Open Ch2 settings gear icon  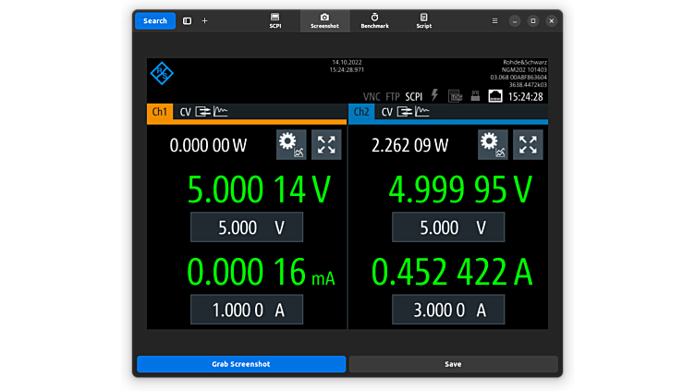[493, 144]
